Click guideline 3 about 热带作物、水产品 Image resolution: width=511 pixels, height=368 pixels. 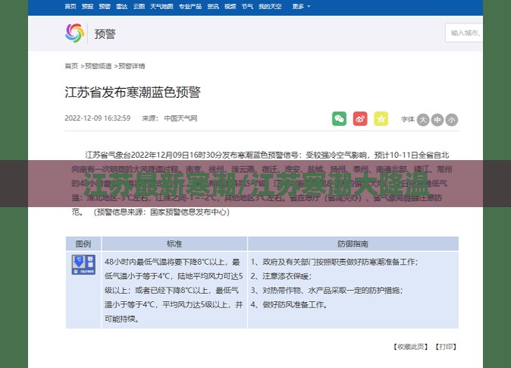[327, 291]
